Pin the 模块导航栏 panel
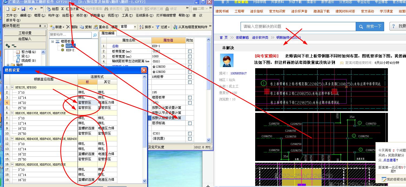 [x=40, y=26]
